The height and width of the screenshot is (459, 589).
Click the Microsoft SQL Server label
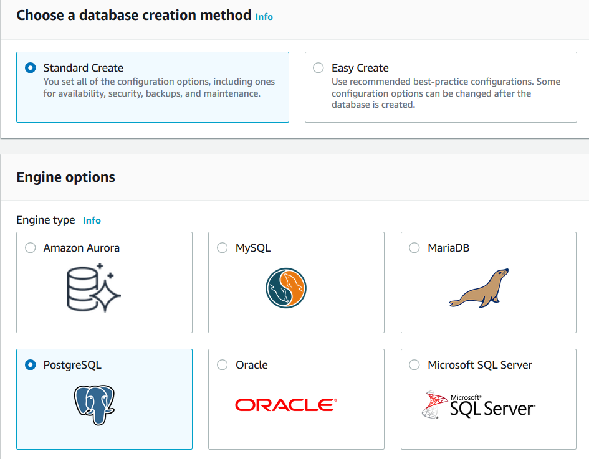pyautogui.click(x=480, y=365)
